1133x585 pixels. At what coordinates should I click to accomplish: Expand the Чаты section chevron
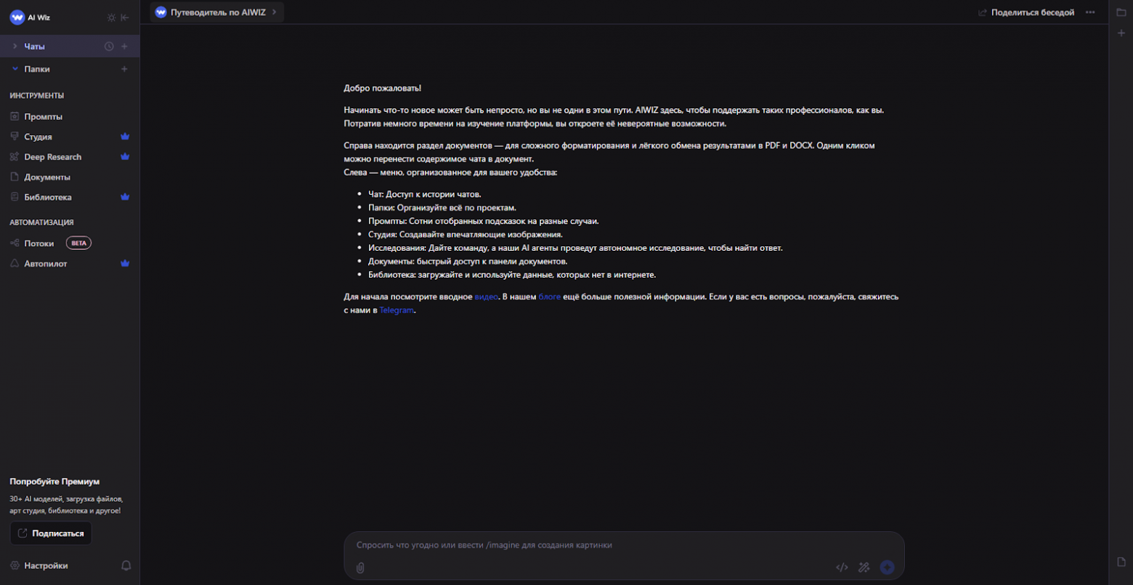15,47
